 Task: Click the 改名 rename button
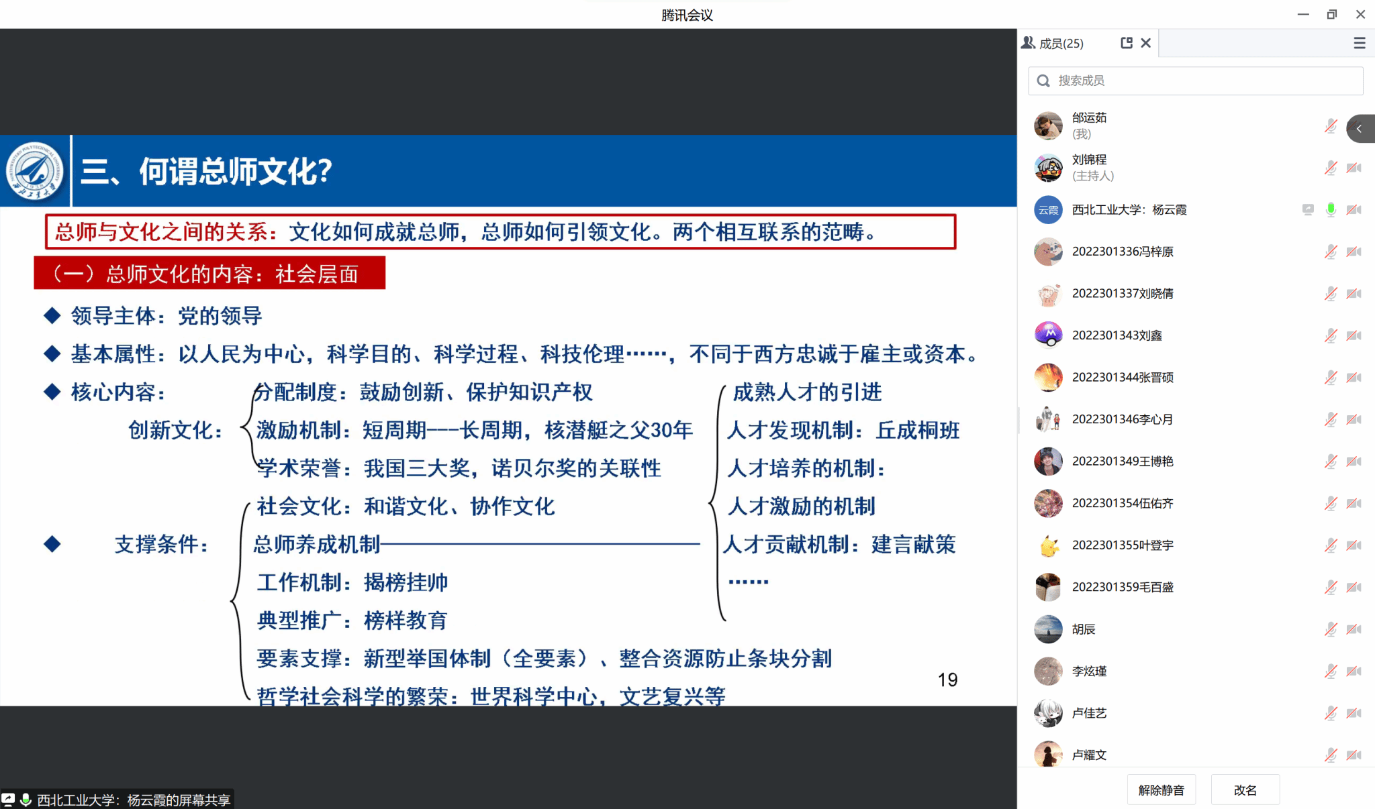tap(1245, 790)
